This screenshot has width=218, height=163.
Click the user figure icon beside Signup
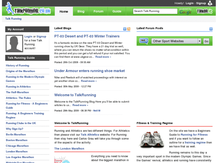pyautogui.click(x=210, y=3)
